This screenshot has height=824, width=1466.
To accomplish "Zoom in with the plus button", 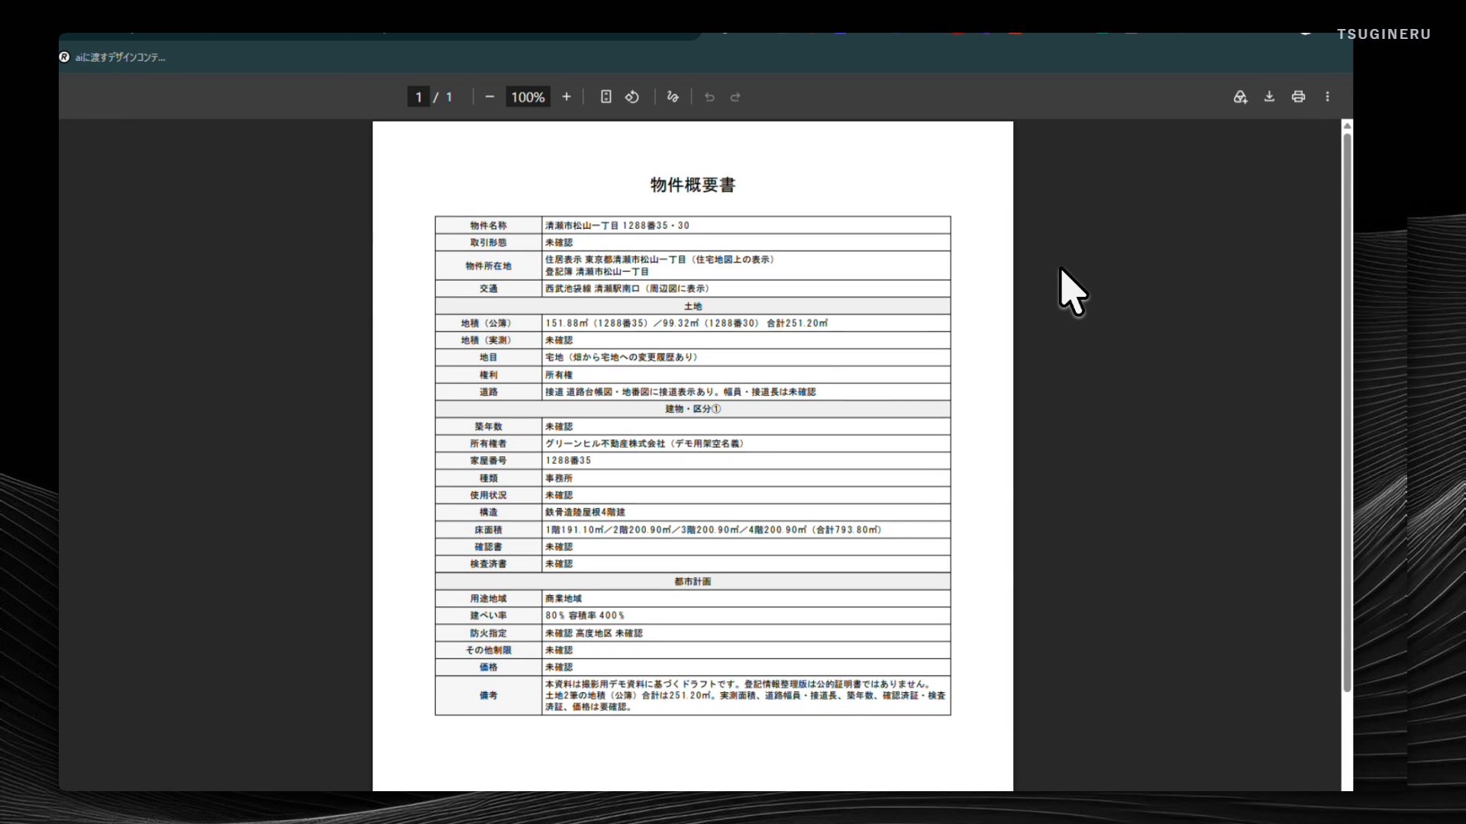I will click(x=567, y=97).
